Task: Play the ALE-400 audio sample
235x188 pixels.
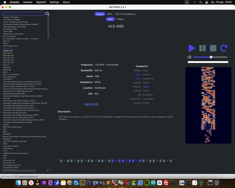Action: click(191, 48)
